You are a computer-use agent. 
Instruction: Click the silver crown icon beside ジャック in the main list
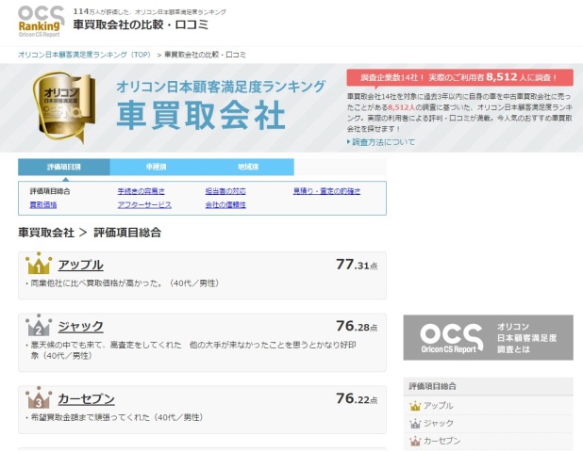point(39,326)
